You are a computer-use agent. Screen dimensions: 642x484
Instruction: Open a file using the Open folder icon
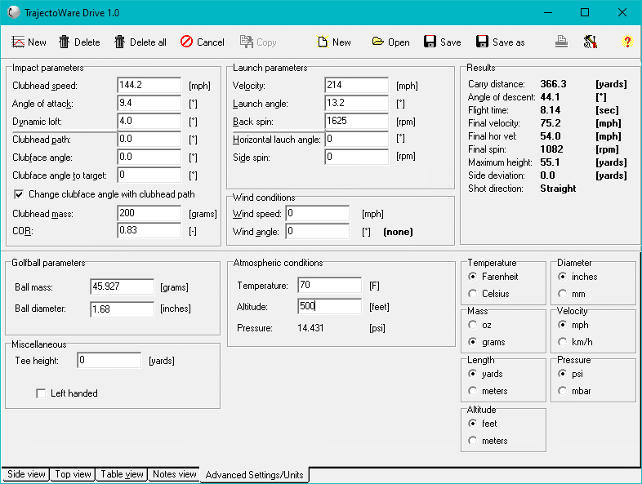378,42
